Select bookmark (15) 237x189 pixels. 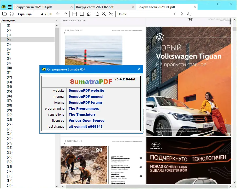tap(9, 91)
